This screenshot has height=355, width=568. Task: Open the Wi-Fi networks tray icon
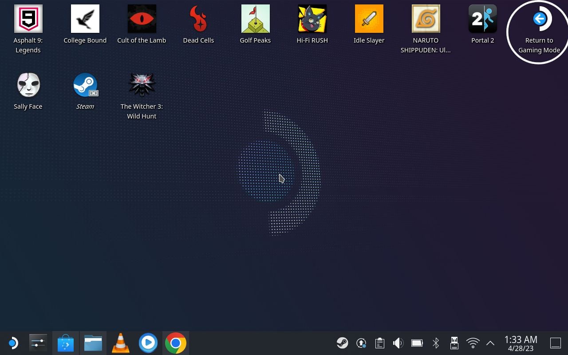tap(473, 343)
